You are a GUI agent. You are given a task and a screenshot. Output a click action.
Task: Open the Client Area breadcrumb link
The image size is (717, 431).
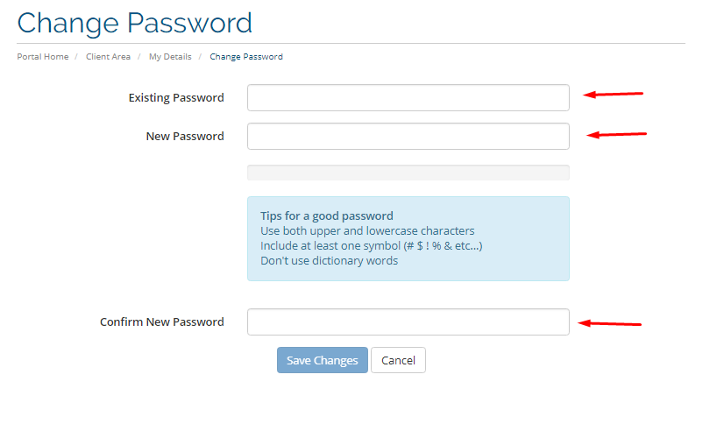[108, 57]
